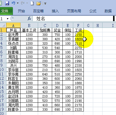
Task: Switch to the 插入 ribbon tab
Action: pyautogui.click(x=55, y=11)
